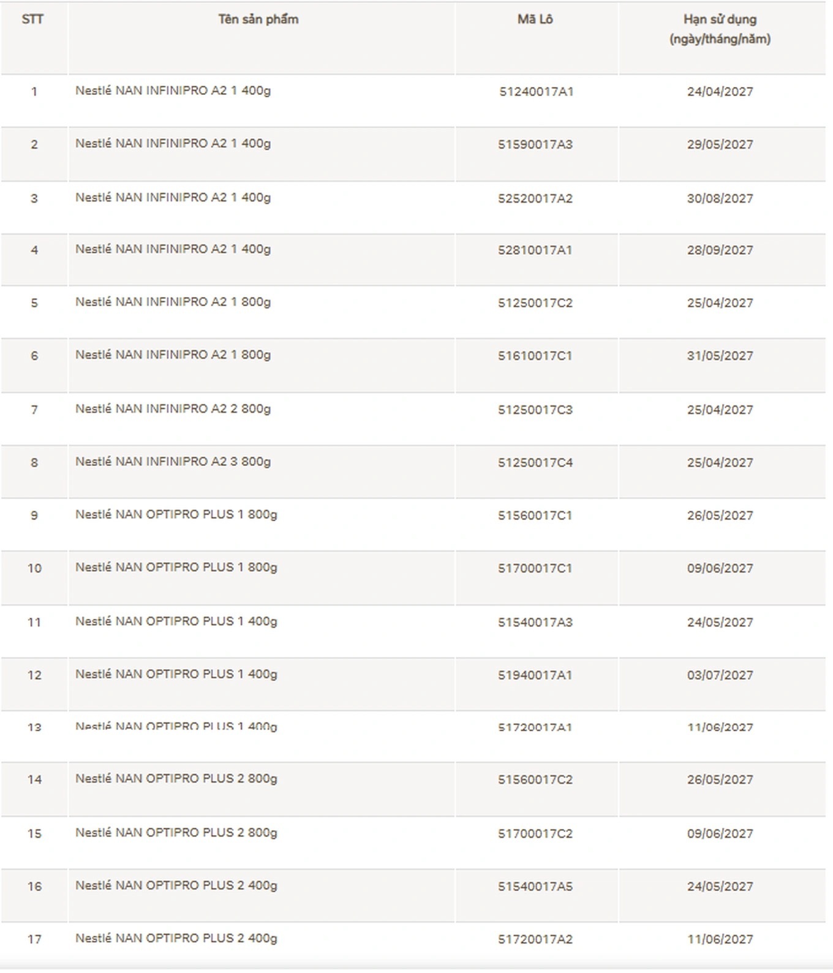Viewport: 833px width, 973px height.
Task: Click the INFINIPRO A2 3 800g product
Action: point(173,462)
